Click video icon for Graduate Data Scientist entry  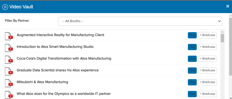coord(9,71)
